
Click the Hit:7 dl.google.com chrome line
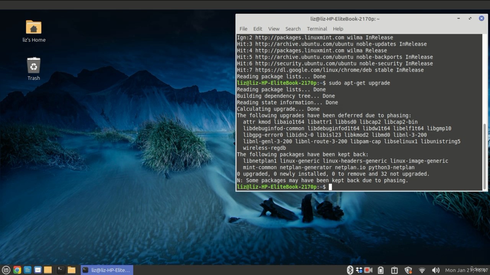pyautogui.click(x=330, y=70)
